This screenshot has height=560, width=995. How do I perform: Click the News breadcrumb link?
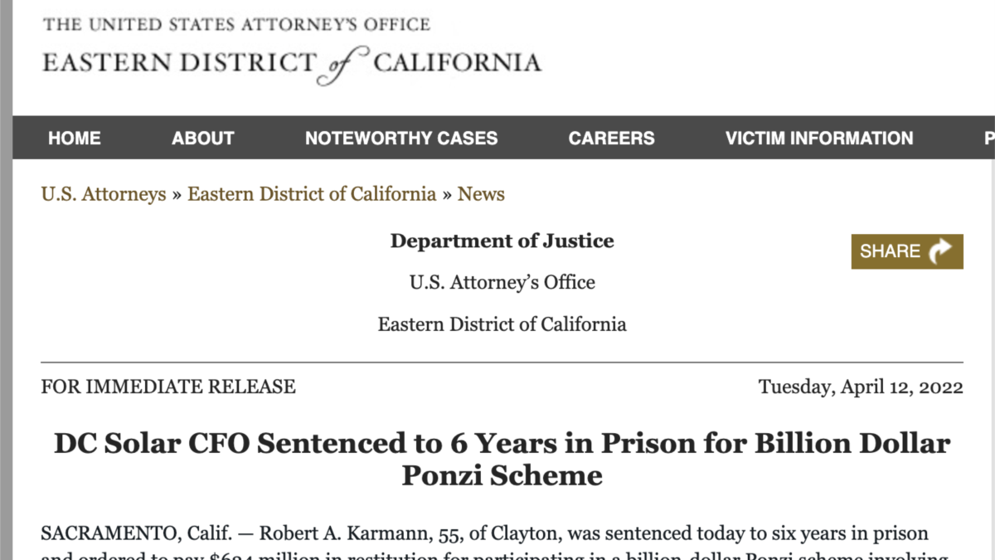point(481,194)
